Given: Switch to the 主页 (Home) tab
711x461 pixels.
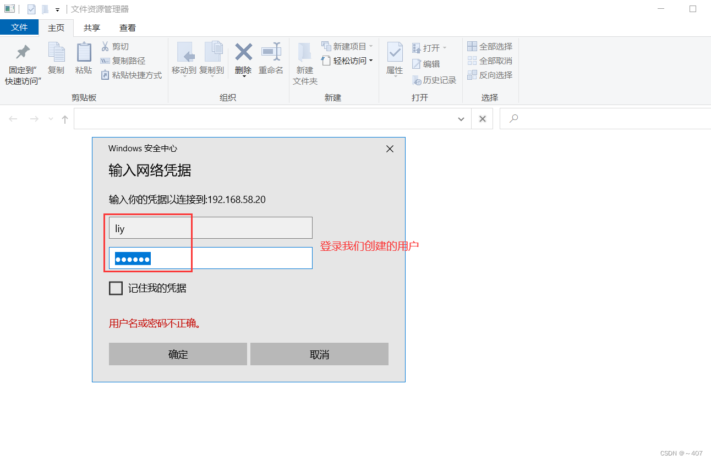Looking at the screenshot, I should [56, 28].
